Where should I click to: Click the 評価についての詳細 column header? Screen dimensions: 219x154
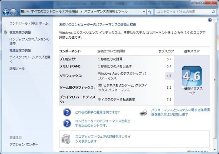(111, 51)
